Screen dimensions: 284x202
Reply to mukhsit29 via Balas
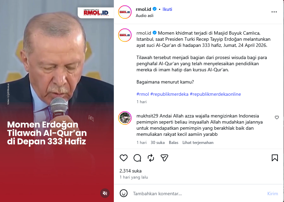pyautogui.click(x=174, y=143)
